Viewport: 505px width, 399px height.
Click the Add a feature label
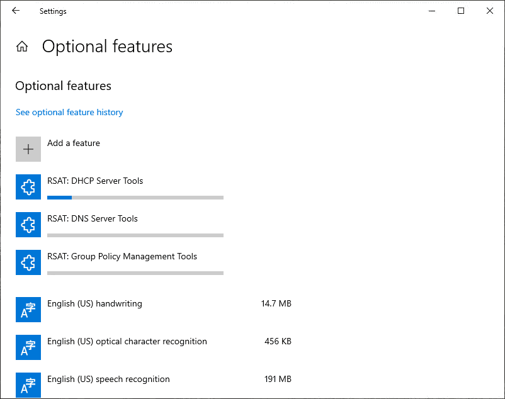(x=74, y=143)
